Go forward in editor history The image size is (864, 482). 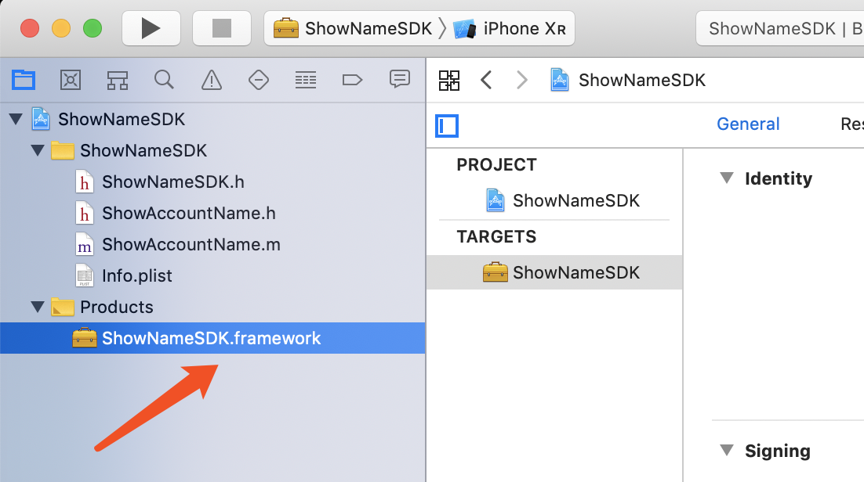point(521,81)
